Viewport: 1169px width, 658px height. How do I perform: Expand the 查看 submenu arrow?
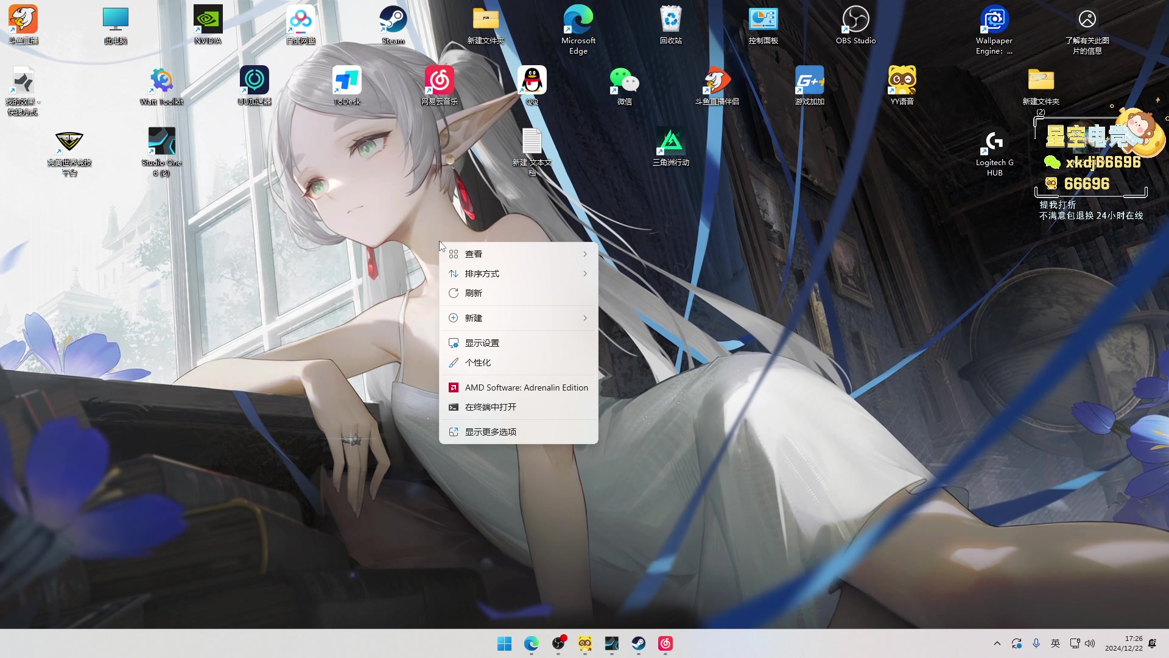pos(585,254)
